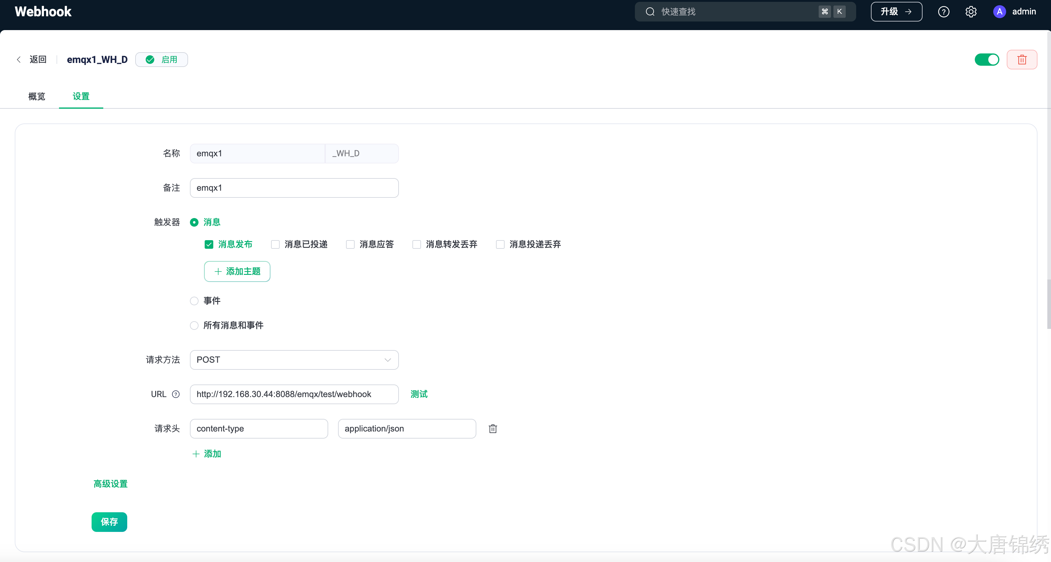Screen dimensions: 1051x562
Task: Open the help question mark icon
Action: (x=943, y=12)
